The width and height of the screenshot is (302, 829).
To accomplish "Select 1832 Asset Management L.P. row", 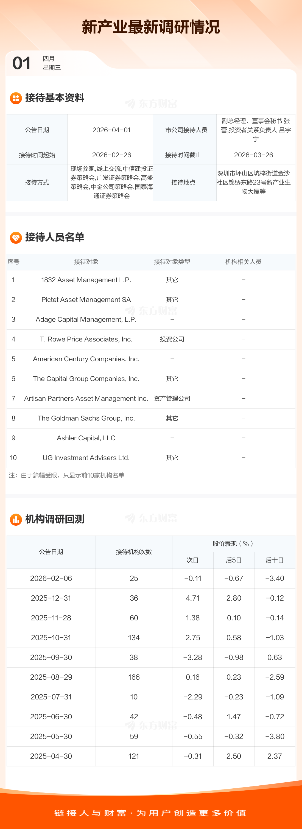I will point(151,280).
